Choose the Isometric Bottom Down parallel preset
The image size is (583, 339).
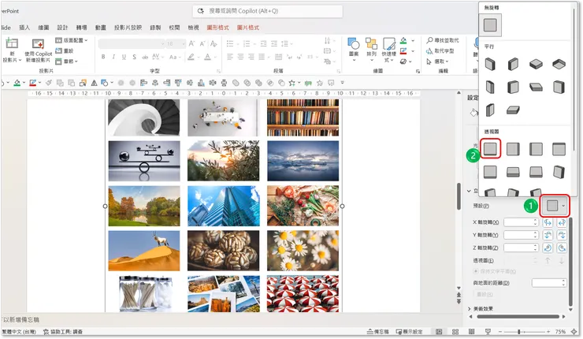click(x=559, y=65)
